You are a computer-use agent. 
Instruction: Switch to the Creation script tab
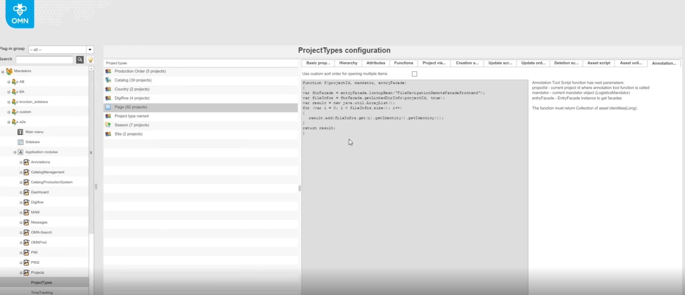click(x=467, y=63)
